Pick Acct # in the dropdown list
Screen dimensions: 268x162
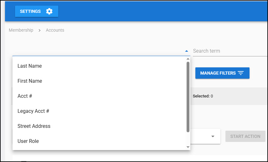click(x=25, y=96)
